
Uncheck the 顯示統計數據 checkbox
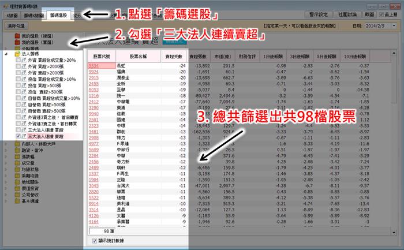pyautogui.click(x=94, y=241)
